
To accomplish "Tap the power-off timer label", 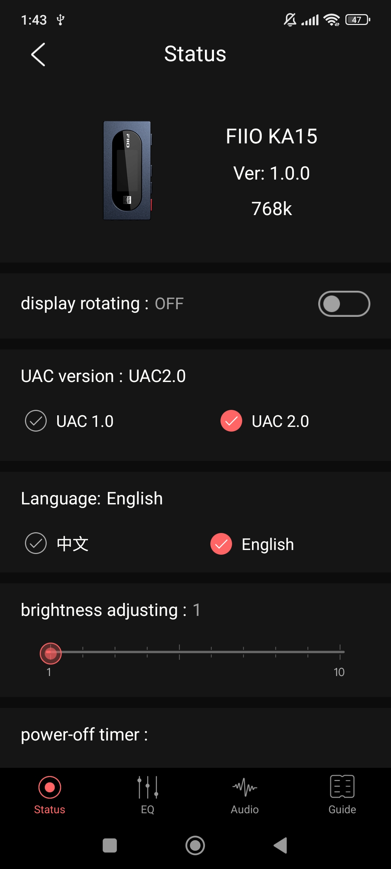I will [x=84, y=735].
